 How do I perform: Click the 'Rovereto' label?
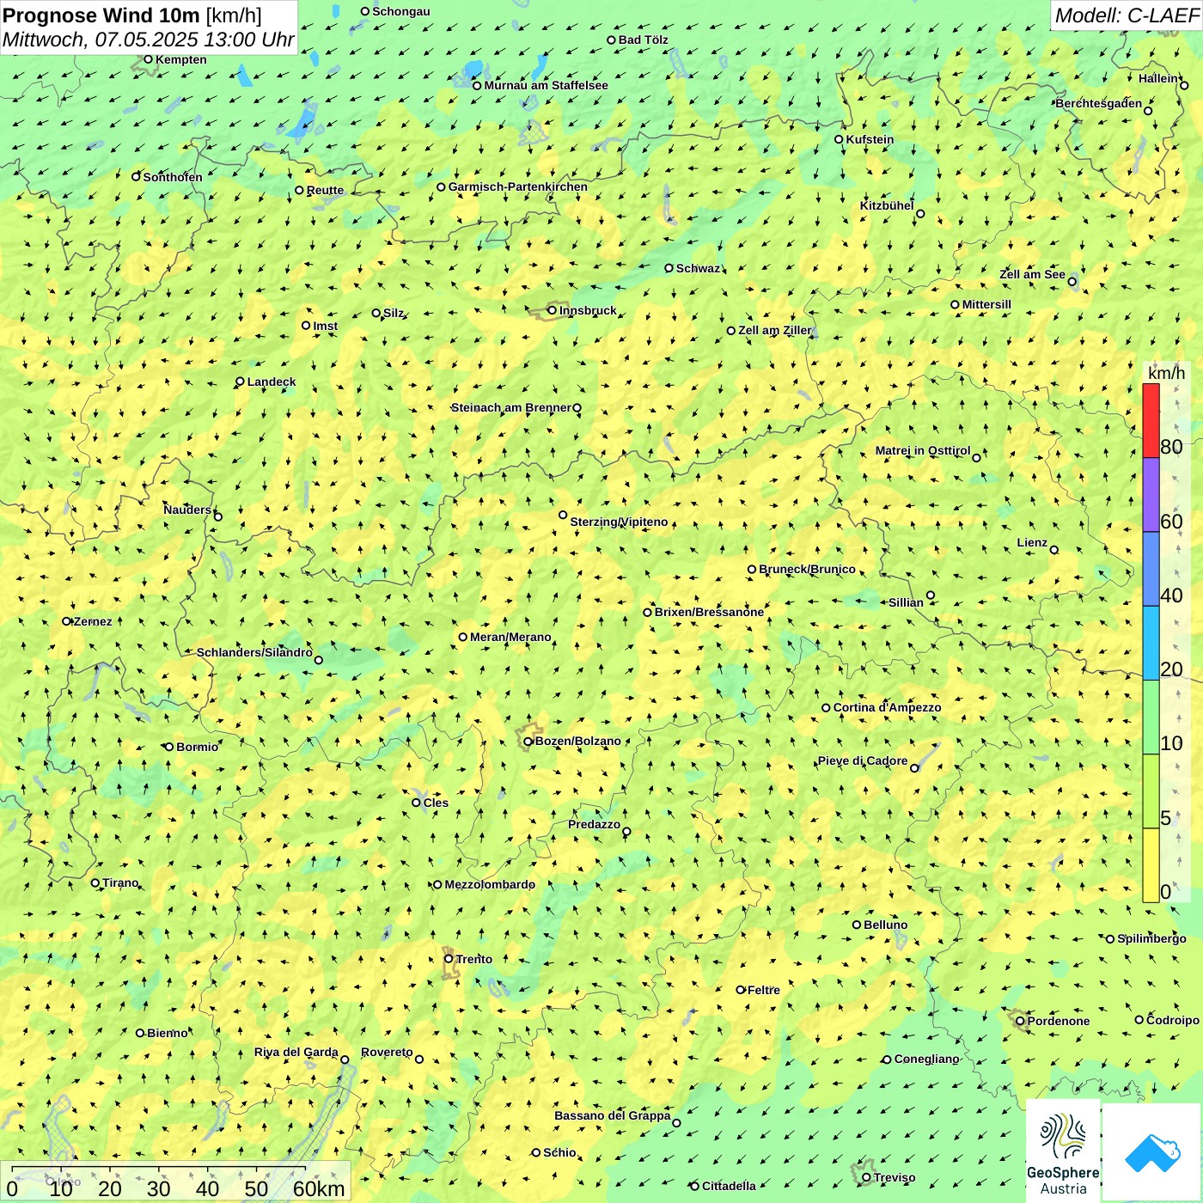[x=387, y=1052]
